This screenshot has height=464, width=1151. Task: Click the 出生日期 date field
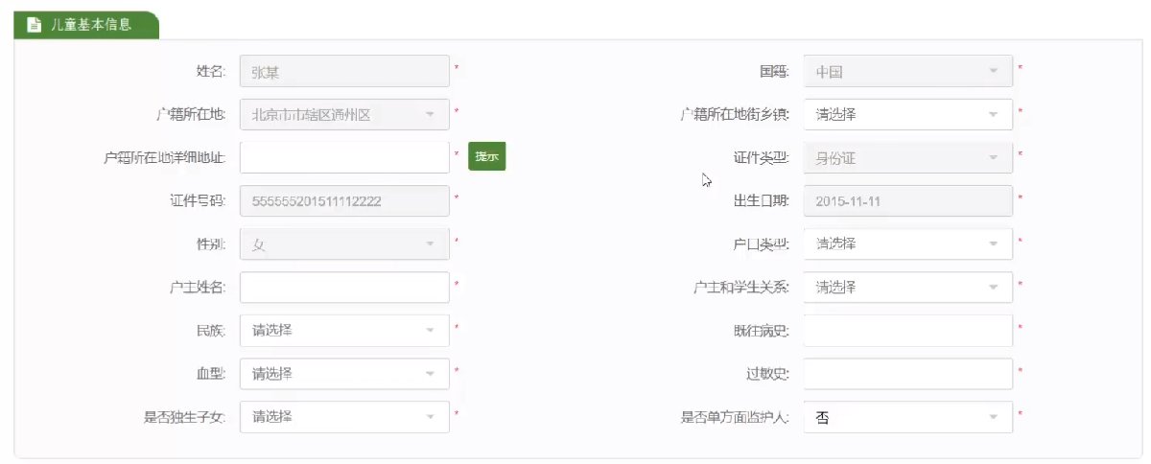907,200
